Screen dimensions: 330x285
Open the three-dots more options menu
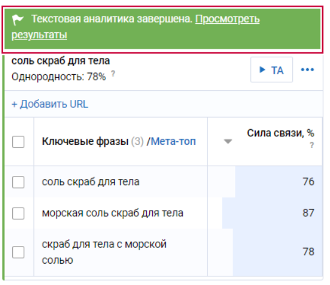tap(307, 69)
